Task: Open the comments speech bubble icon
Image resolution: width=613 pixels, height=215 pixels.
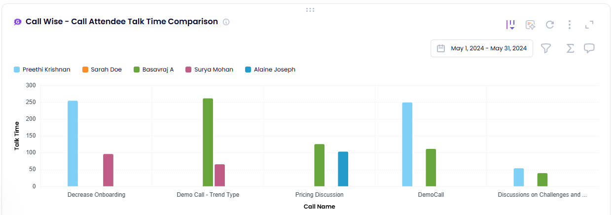Action: (x=589, y=48)
